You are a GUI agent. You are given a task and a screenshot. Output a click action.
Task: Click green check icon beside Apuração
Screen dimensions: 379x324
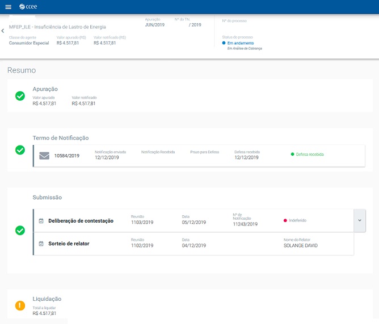(x=20, y=96)
